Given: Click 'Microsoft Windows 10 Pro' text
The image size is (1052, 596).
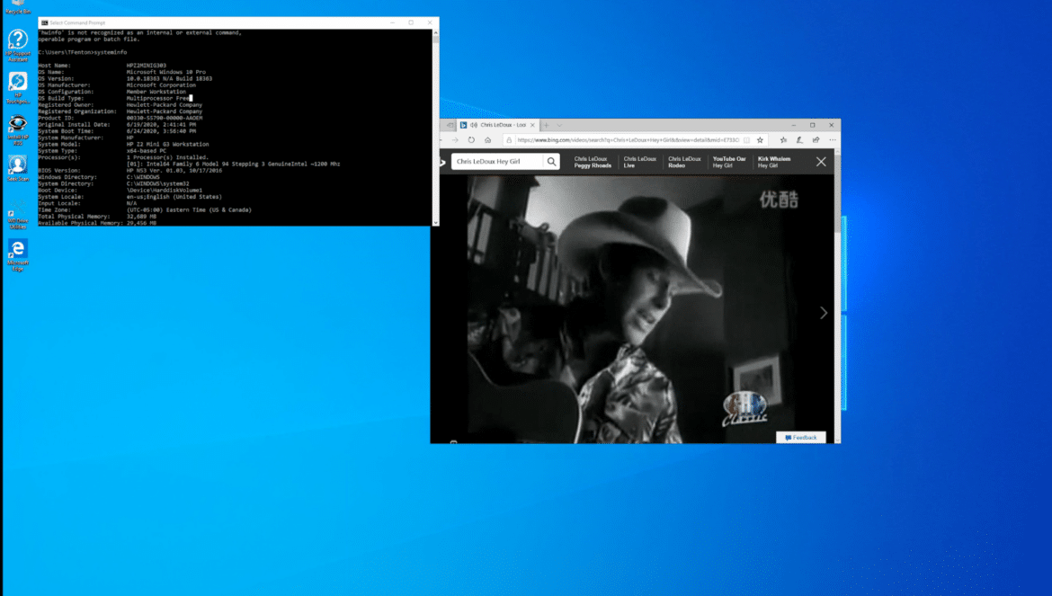Looking at the screenshot, I should pyautogui.click(x=165, y=72).
